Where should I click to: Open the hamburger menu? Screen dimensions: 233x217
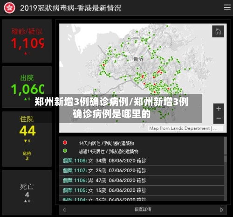227,7
